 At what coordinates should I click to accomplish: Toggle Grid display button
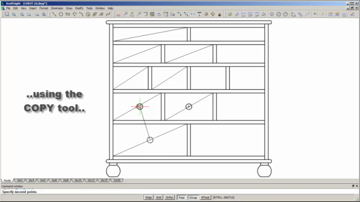click(159, 198)
